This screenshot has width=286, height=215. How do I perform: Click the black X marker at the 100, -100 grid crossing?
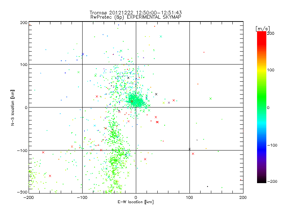pos(189,149)
